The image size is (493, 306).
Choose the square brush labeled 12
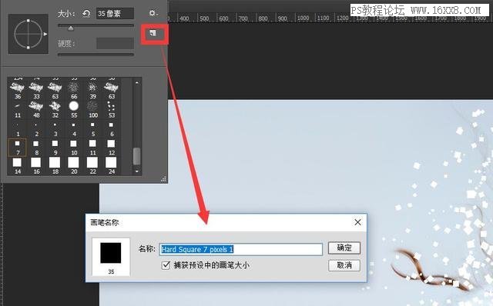[x=111, y=147]
